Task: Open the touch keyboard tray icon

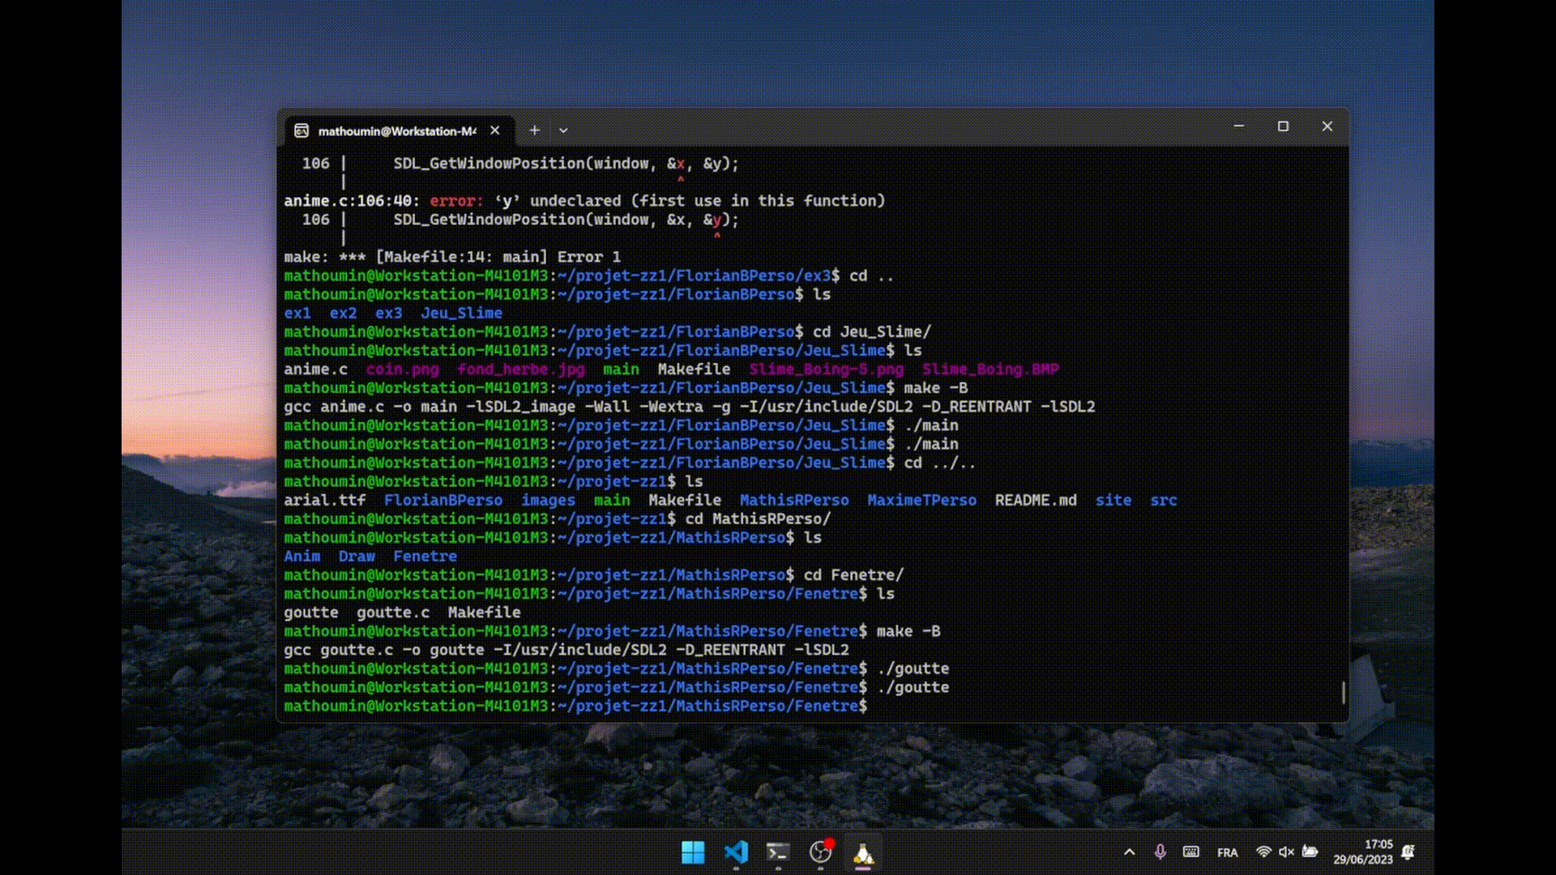Action: 1191,852
